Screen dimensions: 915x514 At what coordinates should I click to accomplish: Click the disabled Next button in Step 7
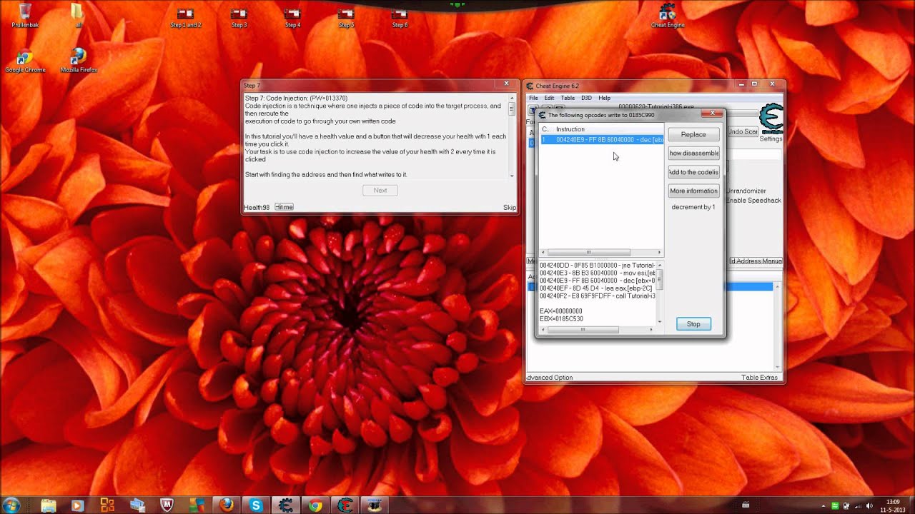click(380, 190)
